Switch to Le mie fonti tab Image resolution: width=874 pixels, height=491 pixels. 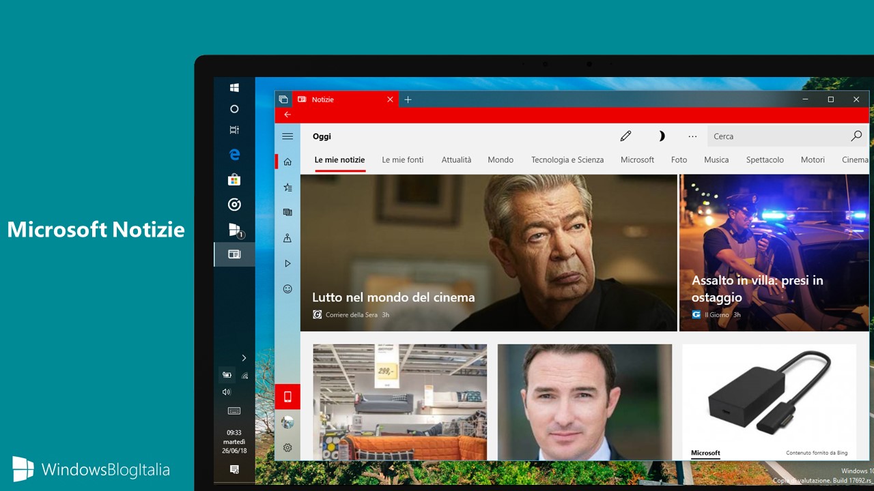(403, 160)
